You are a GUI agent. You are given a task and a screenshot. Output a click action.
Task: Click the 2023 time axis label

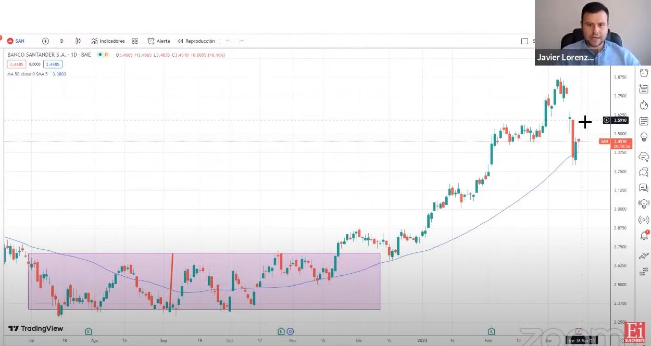pos(422,341)
